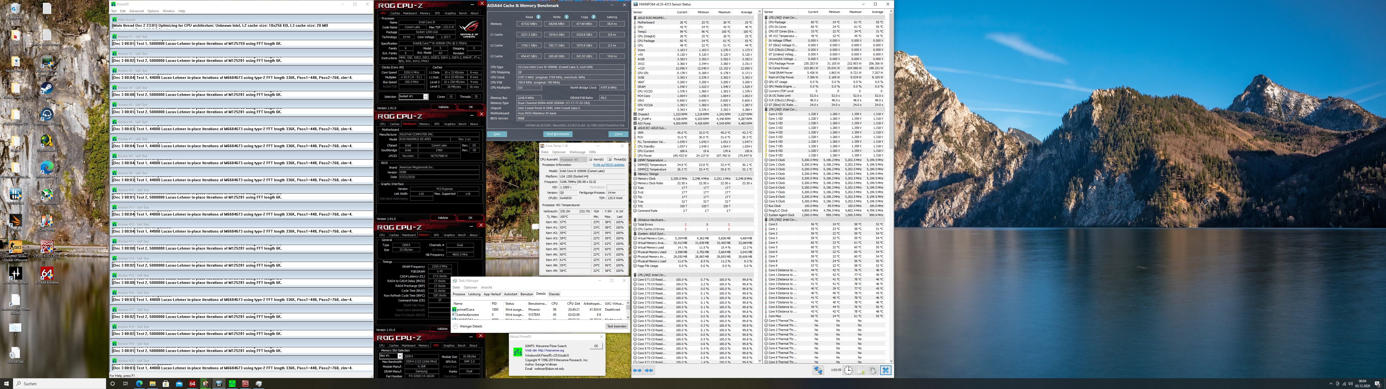Switch to Caches tab in top CPU-Z
The width and height of the screenshot is (1386, 389).
[x=395, y=14]
